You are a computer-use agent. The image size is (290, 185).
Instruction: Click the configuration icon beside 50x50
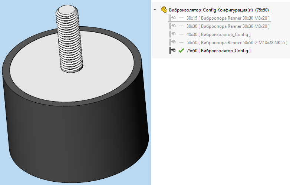pyautogui.click(x=172, y=43)
